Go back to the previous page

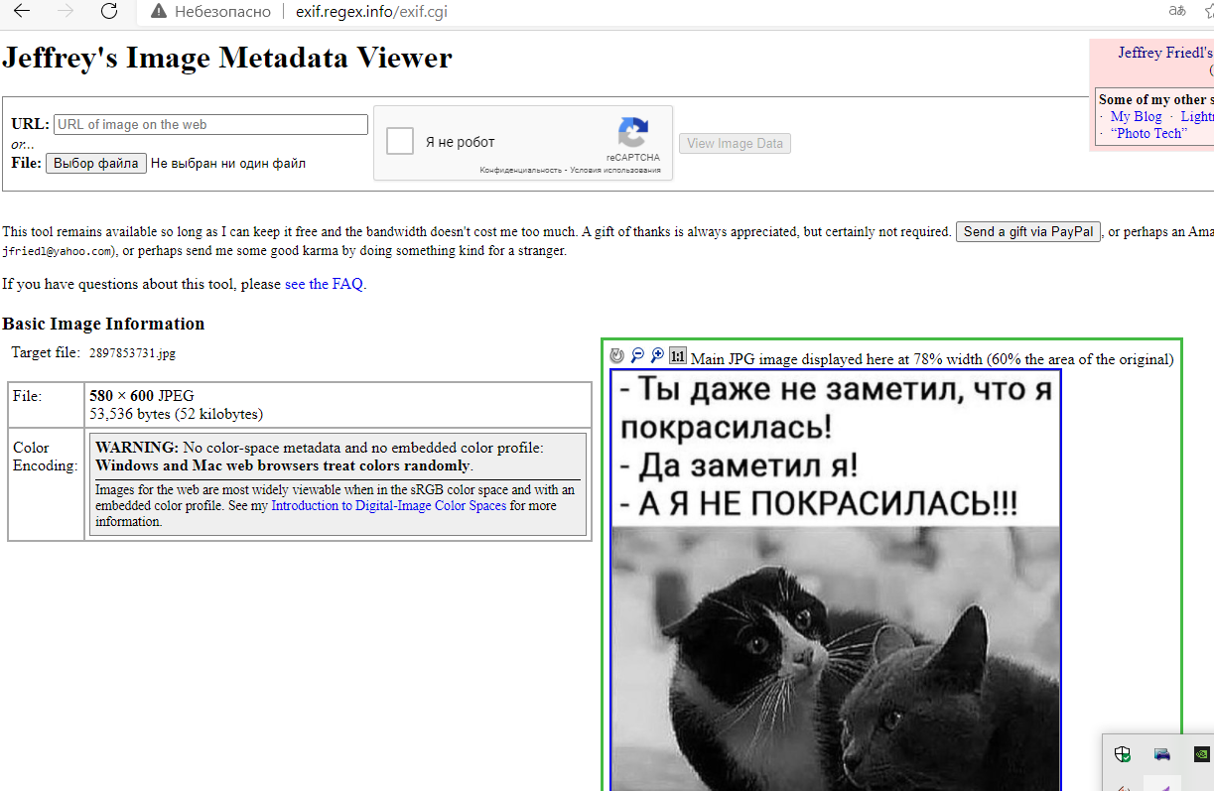coord(21,11)
